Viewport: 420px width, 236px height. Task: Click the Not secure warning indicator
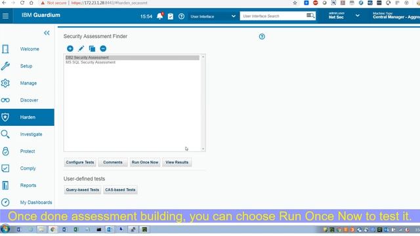click(54, 3)
